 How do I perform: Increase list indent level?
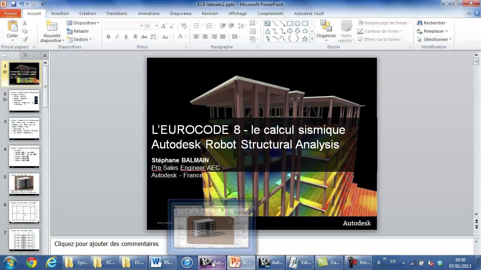tap(231, 26)
